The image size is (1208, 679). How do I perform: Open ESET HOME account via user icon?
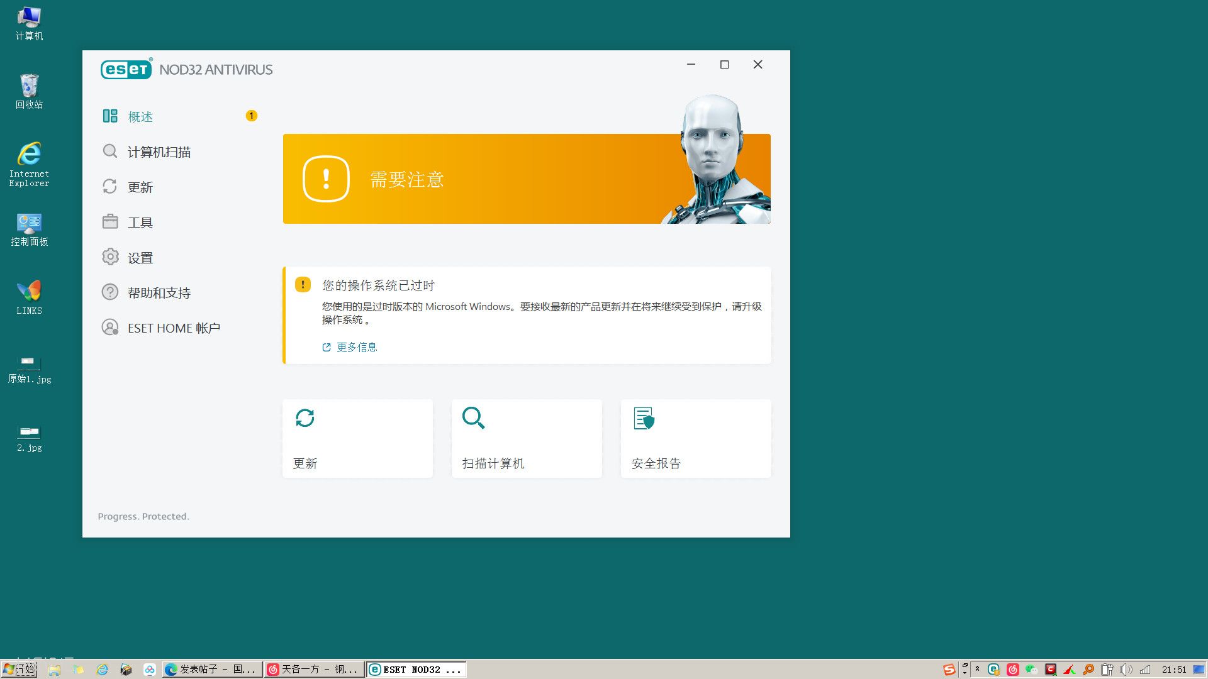[110, 328]
